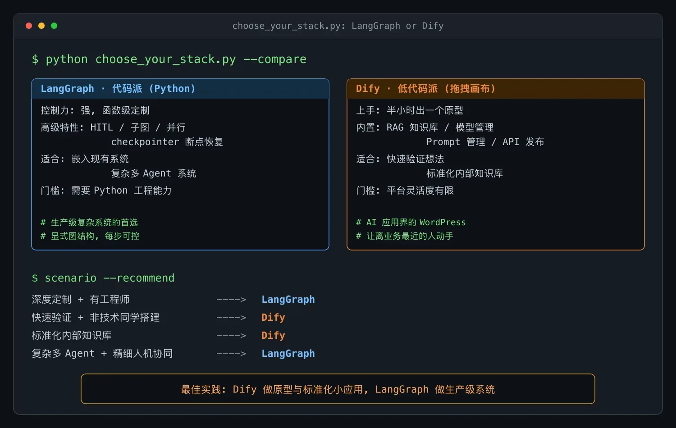Click comment '# 显式图结构, 每步可控'
Screen dimensions: 676x428
tap(90, 236)
